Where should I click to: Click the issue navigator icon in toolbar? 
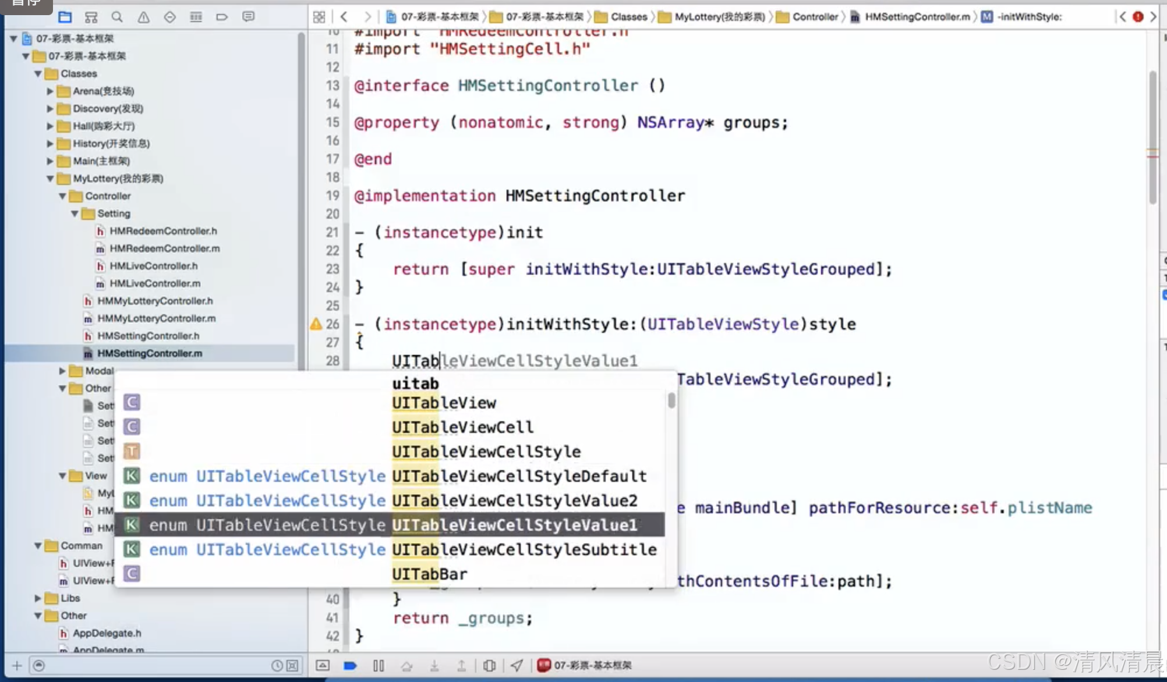tap(143, 16)
